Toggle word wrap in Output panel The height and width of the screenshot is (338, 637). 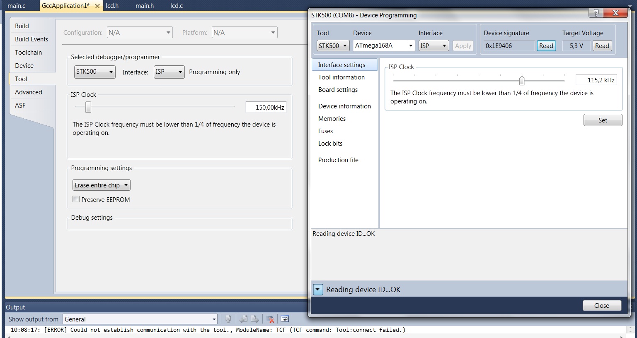[x=285, y=319]
